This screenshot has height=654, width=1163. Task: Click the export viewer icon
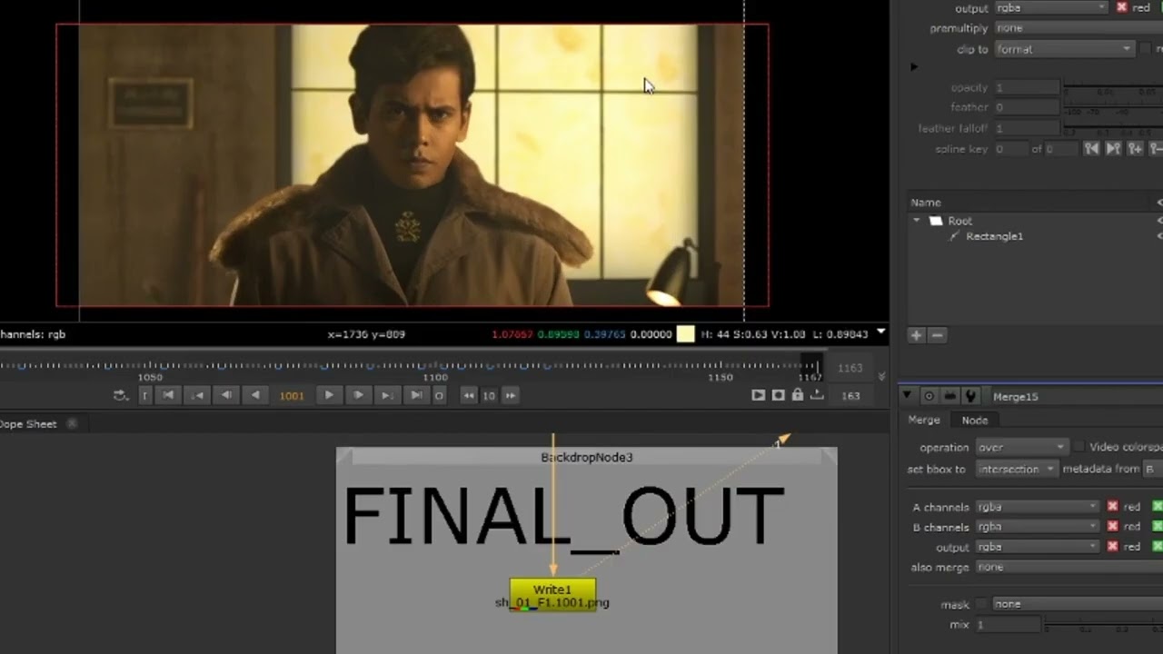(x=817, y=395)
